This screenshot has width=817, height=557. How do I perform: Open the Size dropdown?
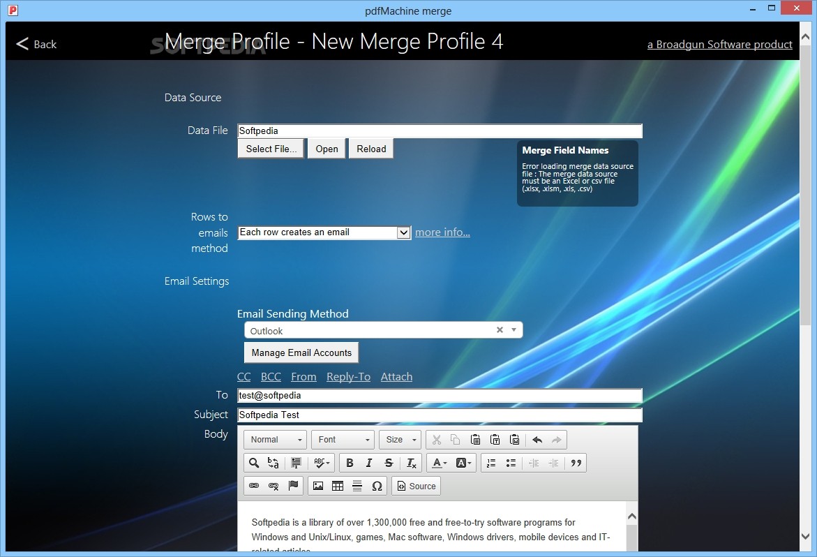400,440
